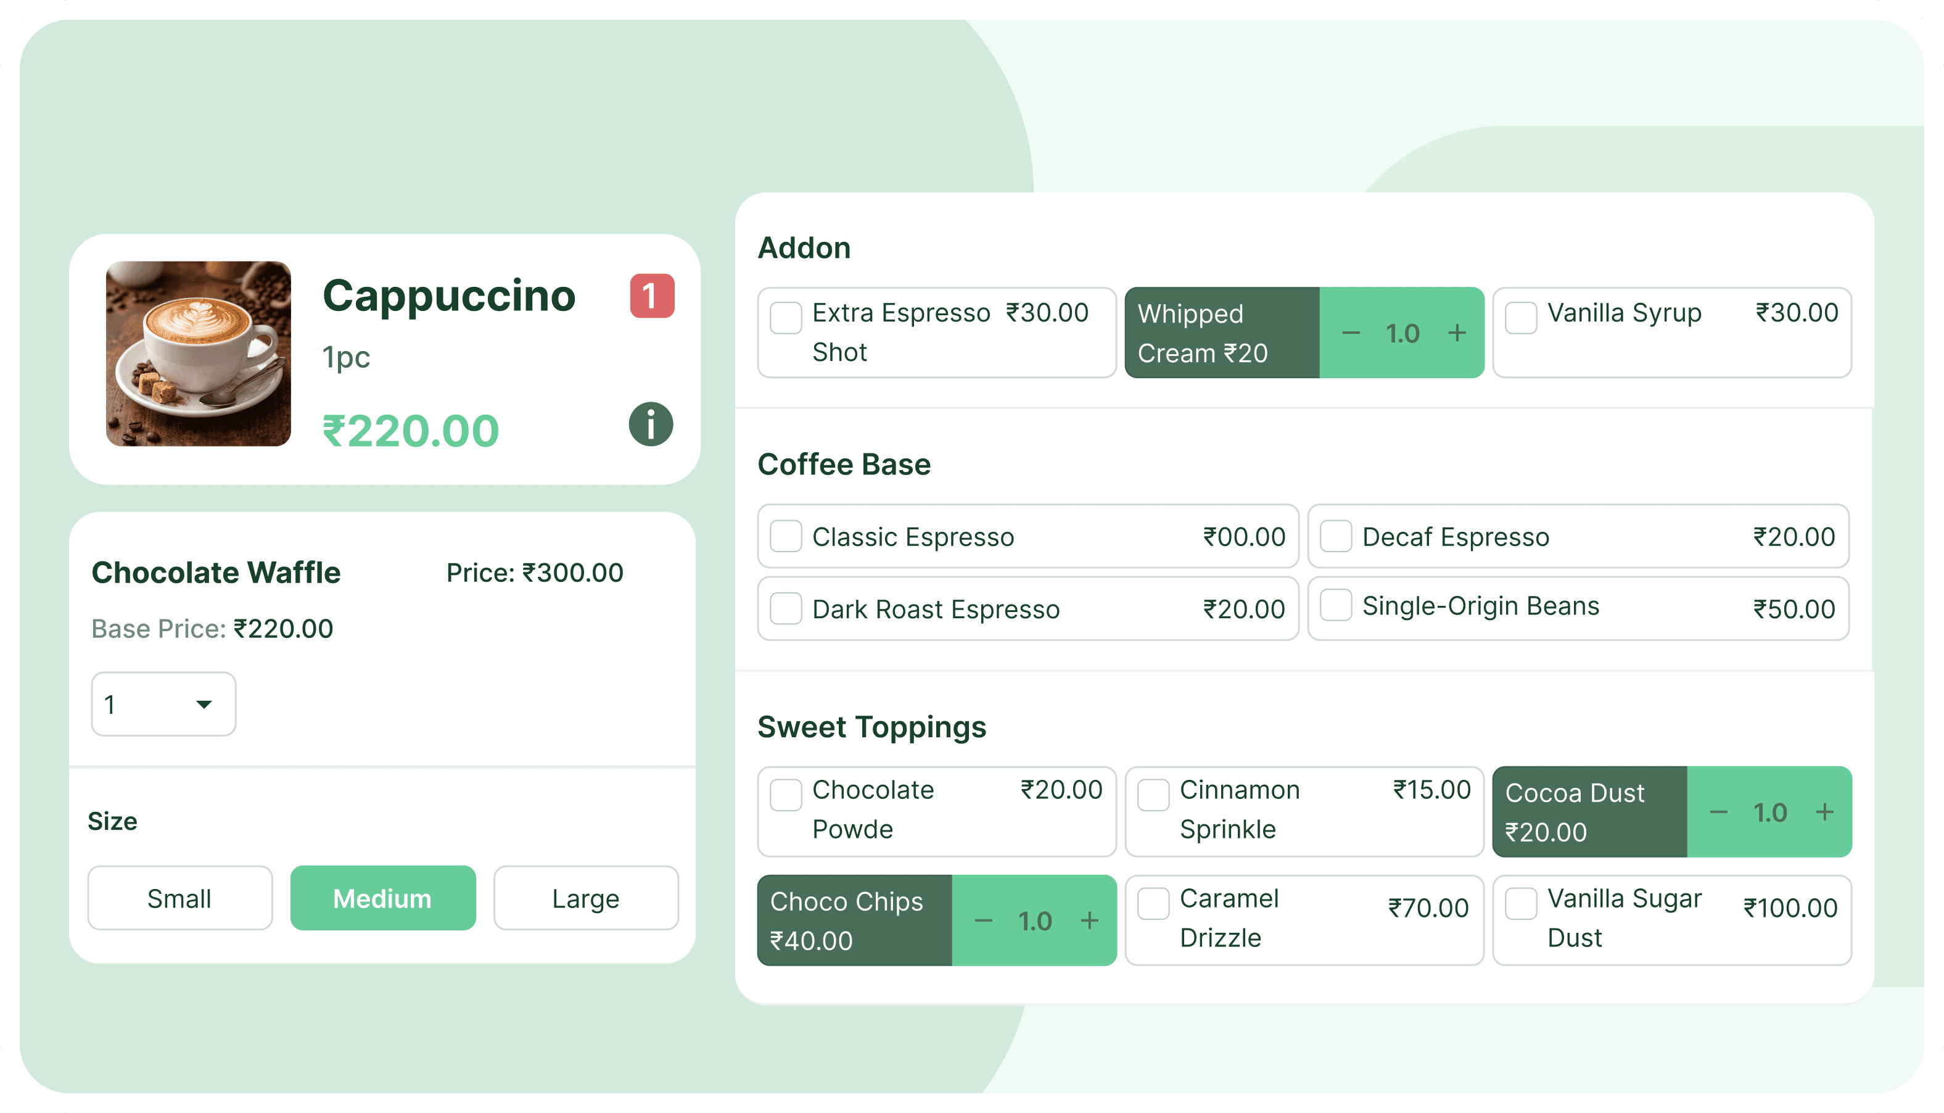Decrease Choco Chips count via minus icon
Viewport: 1944px width, 1113px height.
[984, 921]
